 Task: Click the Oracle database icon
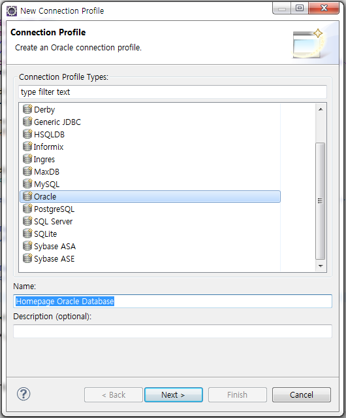point(27,196)
